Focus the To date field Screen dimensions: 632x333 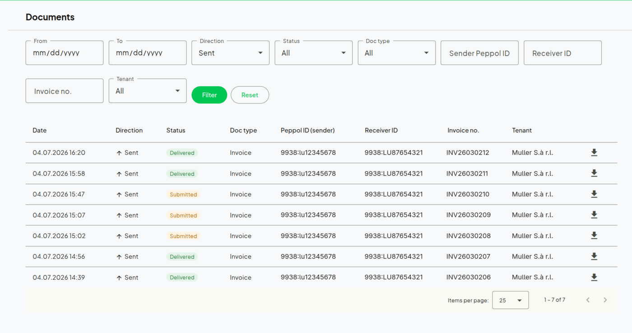[x=148, y=53]
